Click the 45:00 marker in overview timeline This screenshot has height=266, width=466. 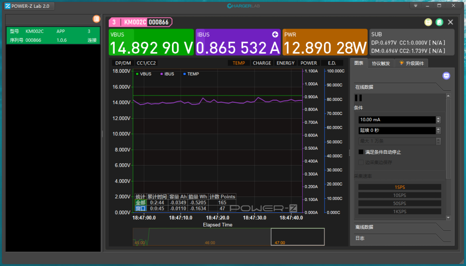[140, 243]
